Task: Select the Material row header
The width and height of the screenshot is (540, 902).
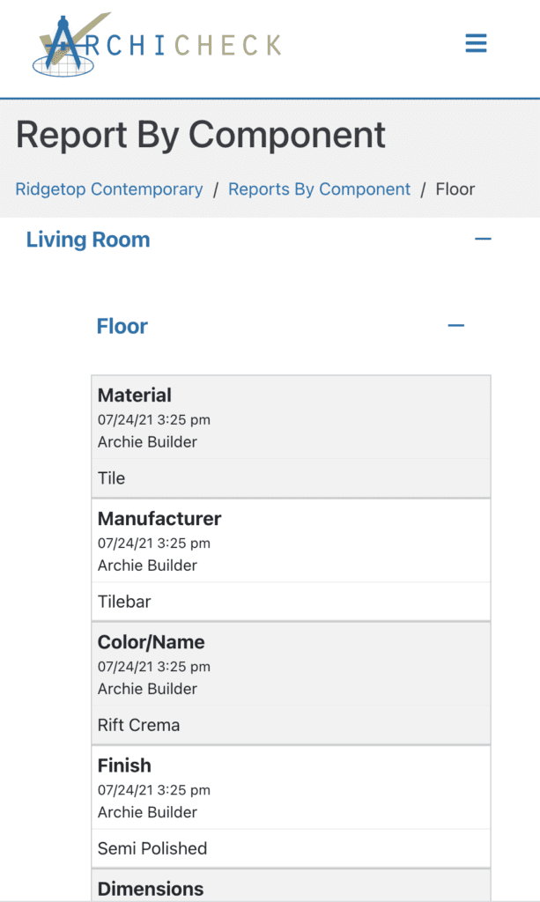Action: pyautogui.click(x=135, y=396)
